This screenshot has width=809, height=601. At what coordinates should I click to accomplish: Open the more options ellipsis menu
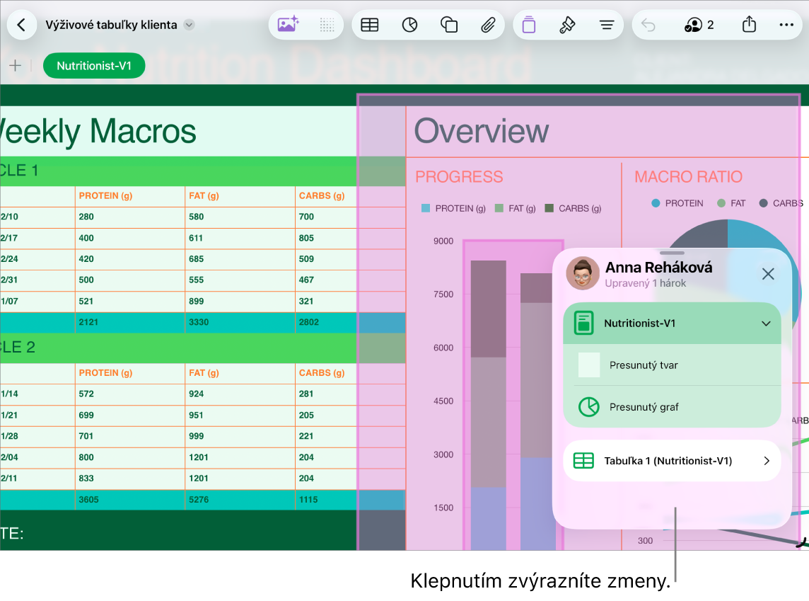pyautogui.click(x=786, y=25)
